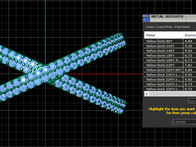Image resolution: width=196 pixels, height=147 pixels.
Task: Click the 7.81 grams value for Yellow Gold:22KY
Action: pyautogui.click(x=188, y=65)
